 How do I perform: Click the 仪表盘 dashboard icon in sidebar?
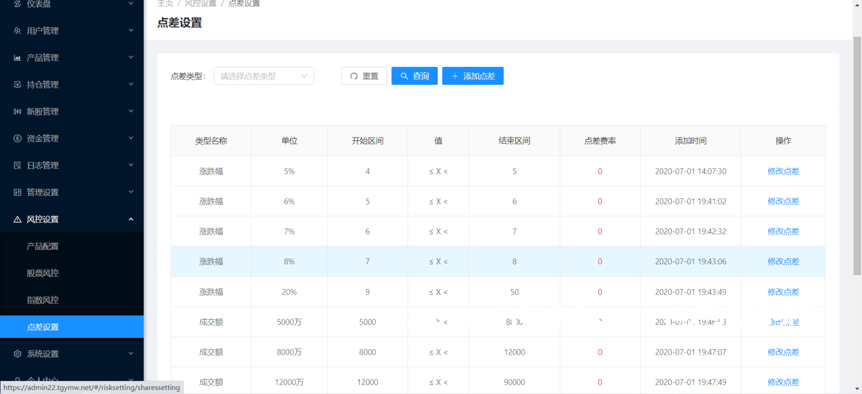(16, 4)
